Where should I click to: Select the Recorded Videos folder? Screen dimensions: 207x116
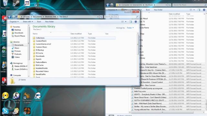pos(42,71)
